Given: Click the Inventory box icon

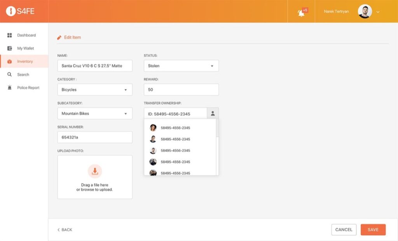Looking at the screenshot, I should (x=10, y=61).
